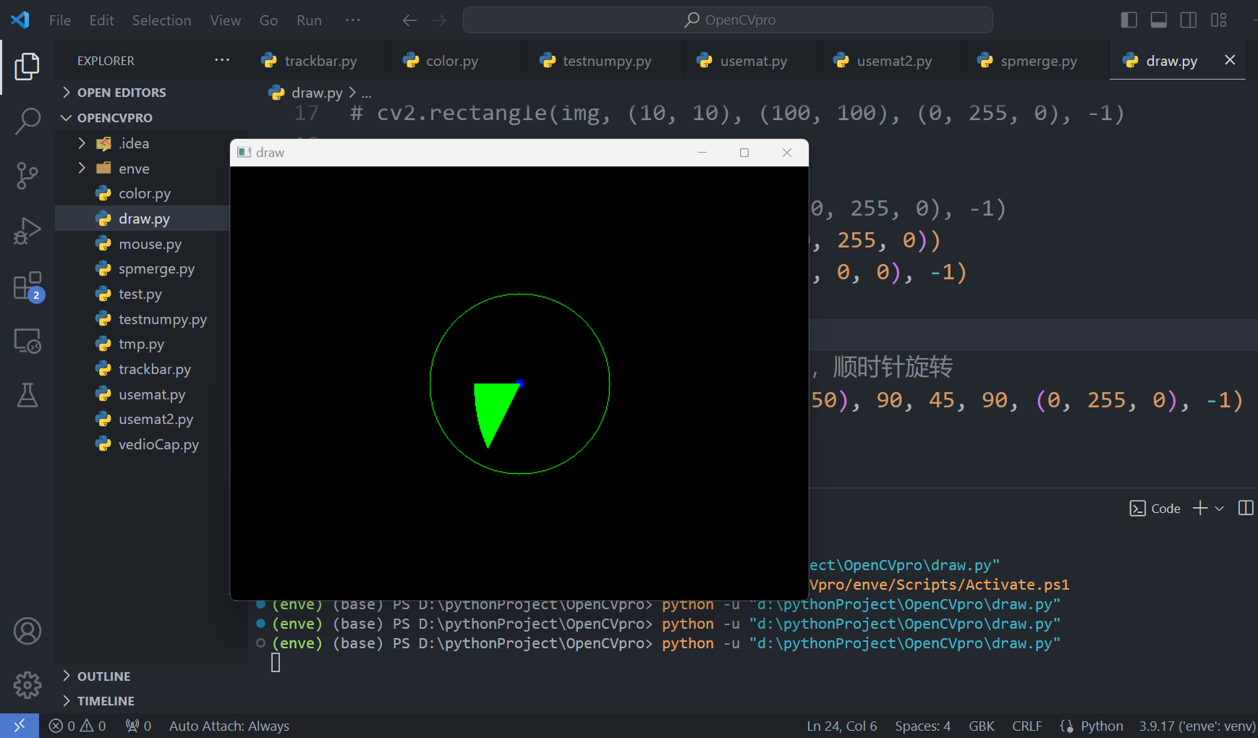Open Remote Explorer icon in activity bar
Viewport: 1258px width, 738px height.
[x=27, y=341]
